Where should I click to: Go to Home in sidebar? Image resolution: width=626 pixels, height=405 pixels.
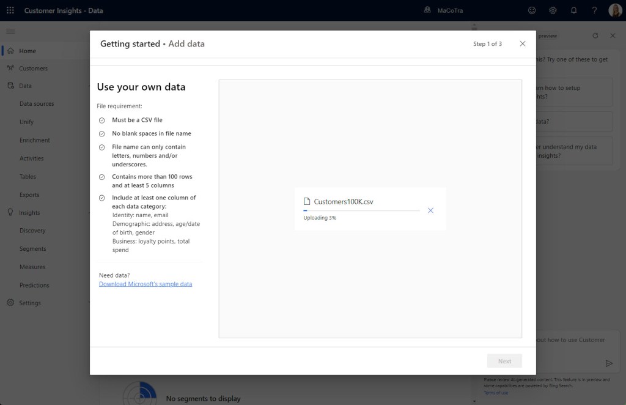pos(28,51)
